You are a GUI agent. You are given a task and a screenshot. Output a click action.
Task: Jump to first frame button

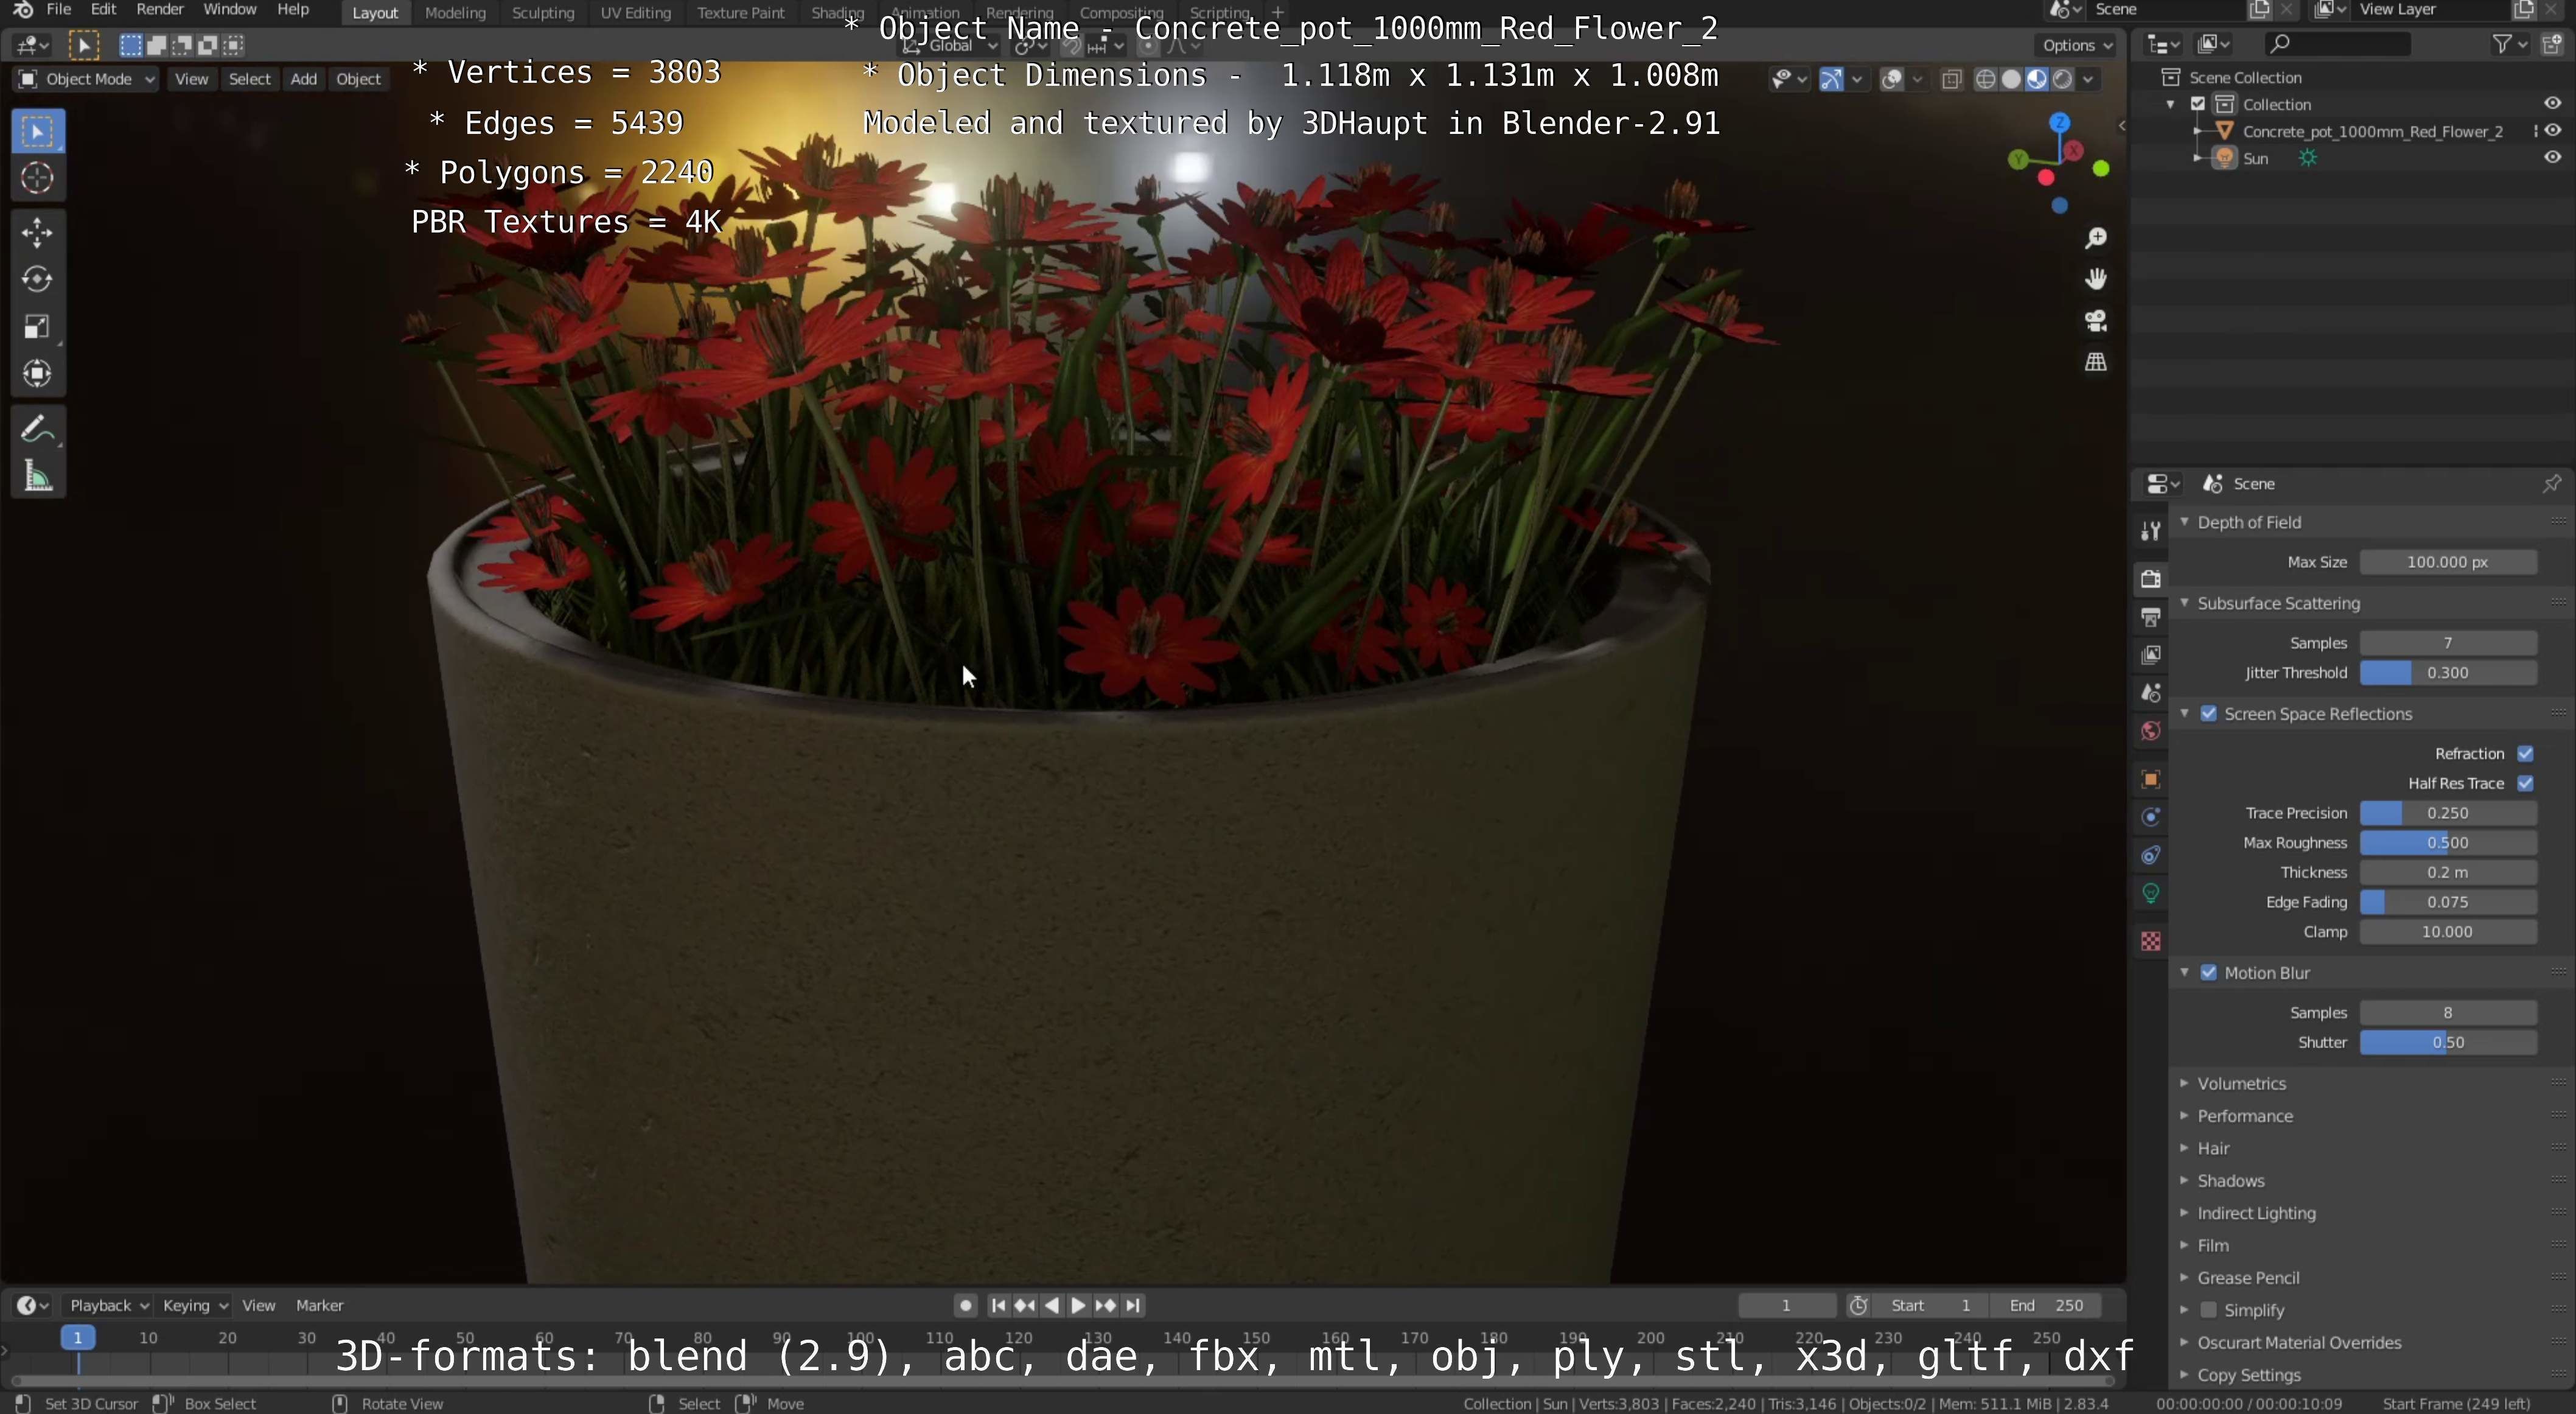tap(997, 1306)
